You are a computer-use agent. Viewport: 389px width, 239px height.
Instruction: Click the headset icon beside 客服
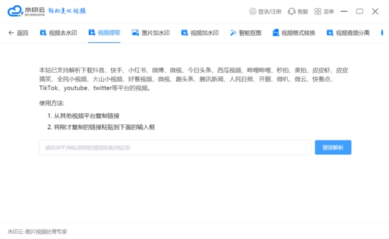292,12
